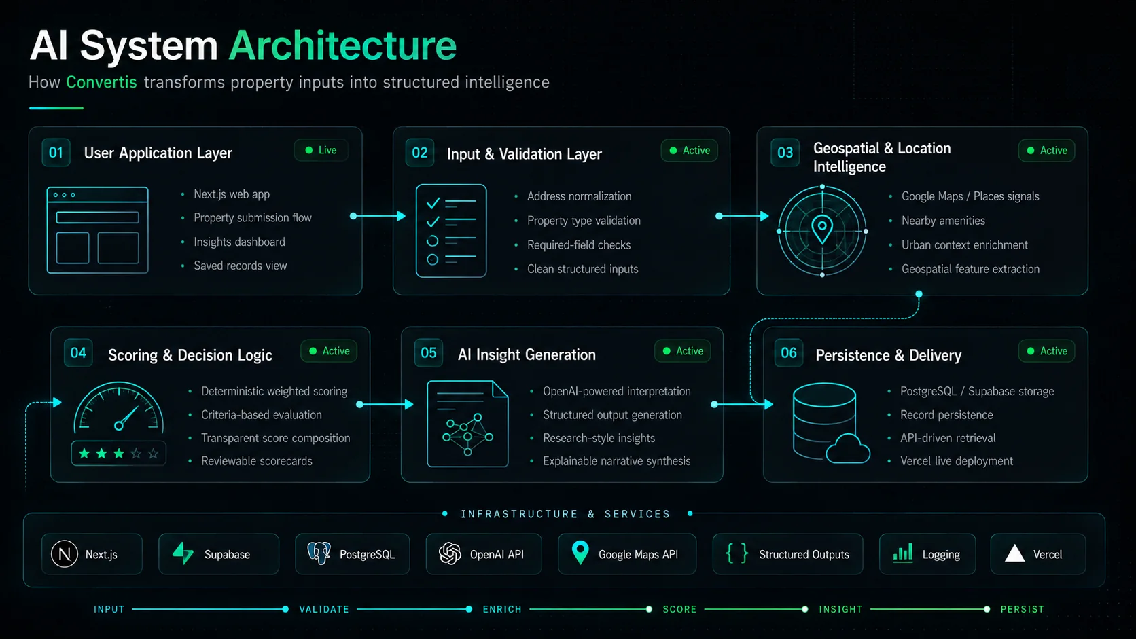Click the Supabase lightning bolt icon

click(x=183, y=554)
